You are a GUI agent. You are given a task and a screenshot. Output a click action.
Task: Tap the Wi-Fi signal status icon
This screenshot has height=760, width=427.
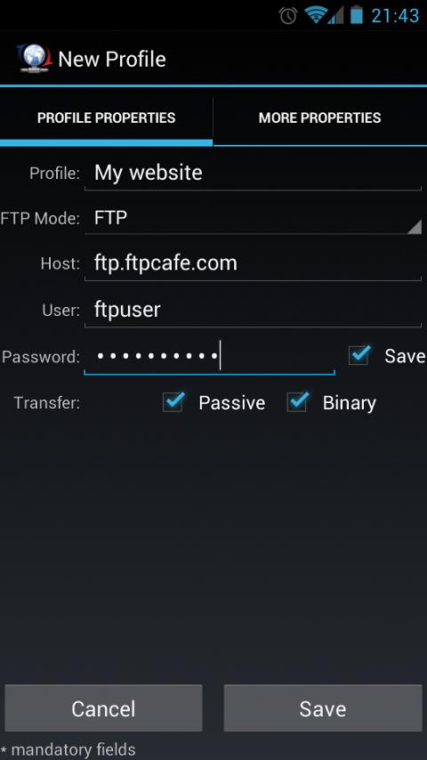tap(315, 15)
